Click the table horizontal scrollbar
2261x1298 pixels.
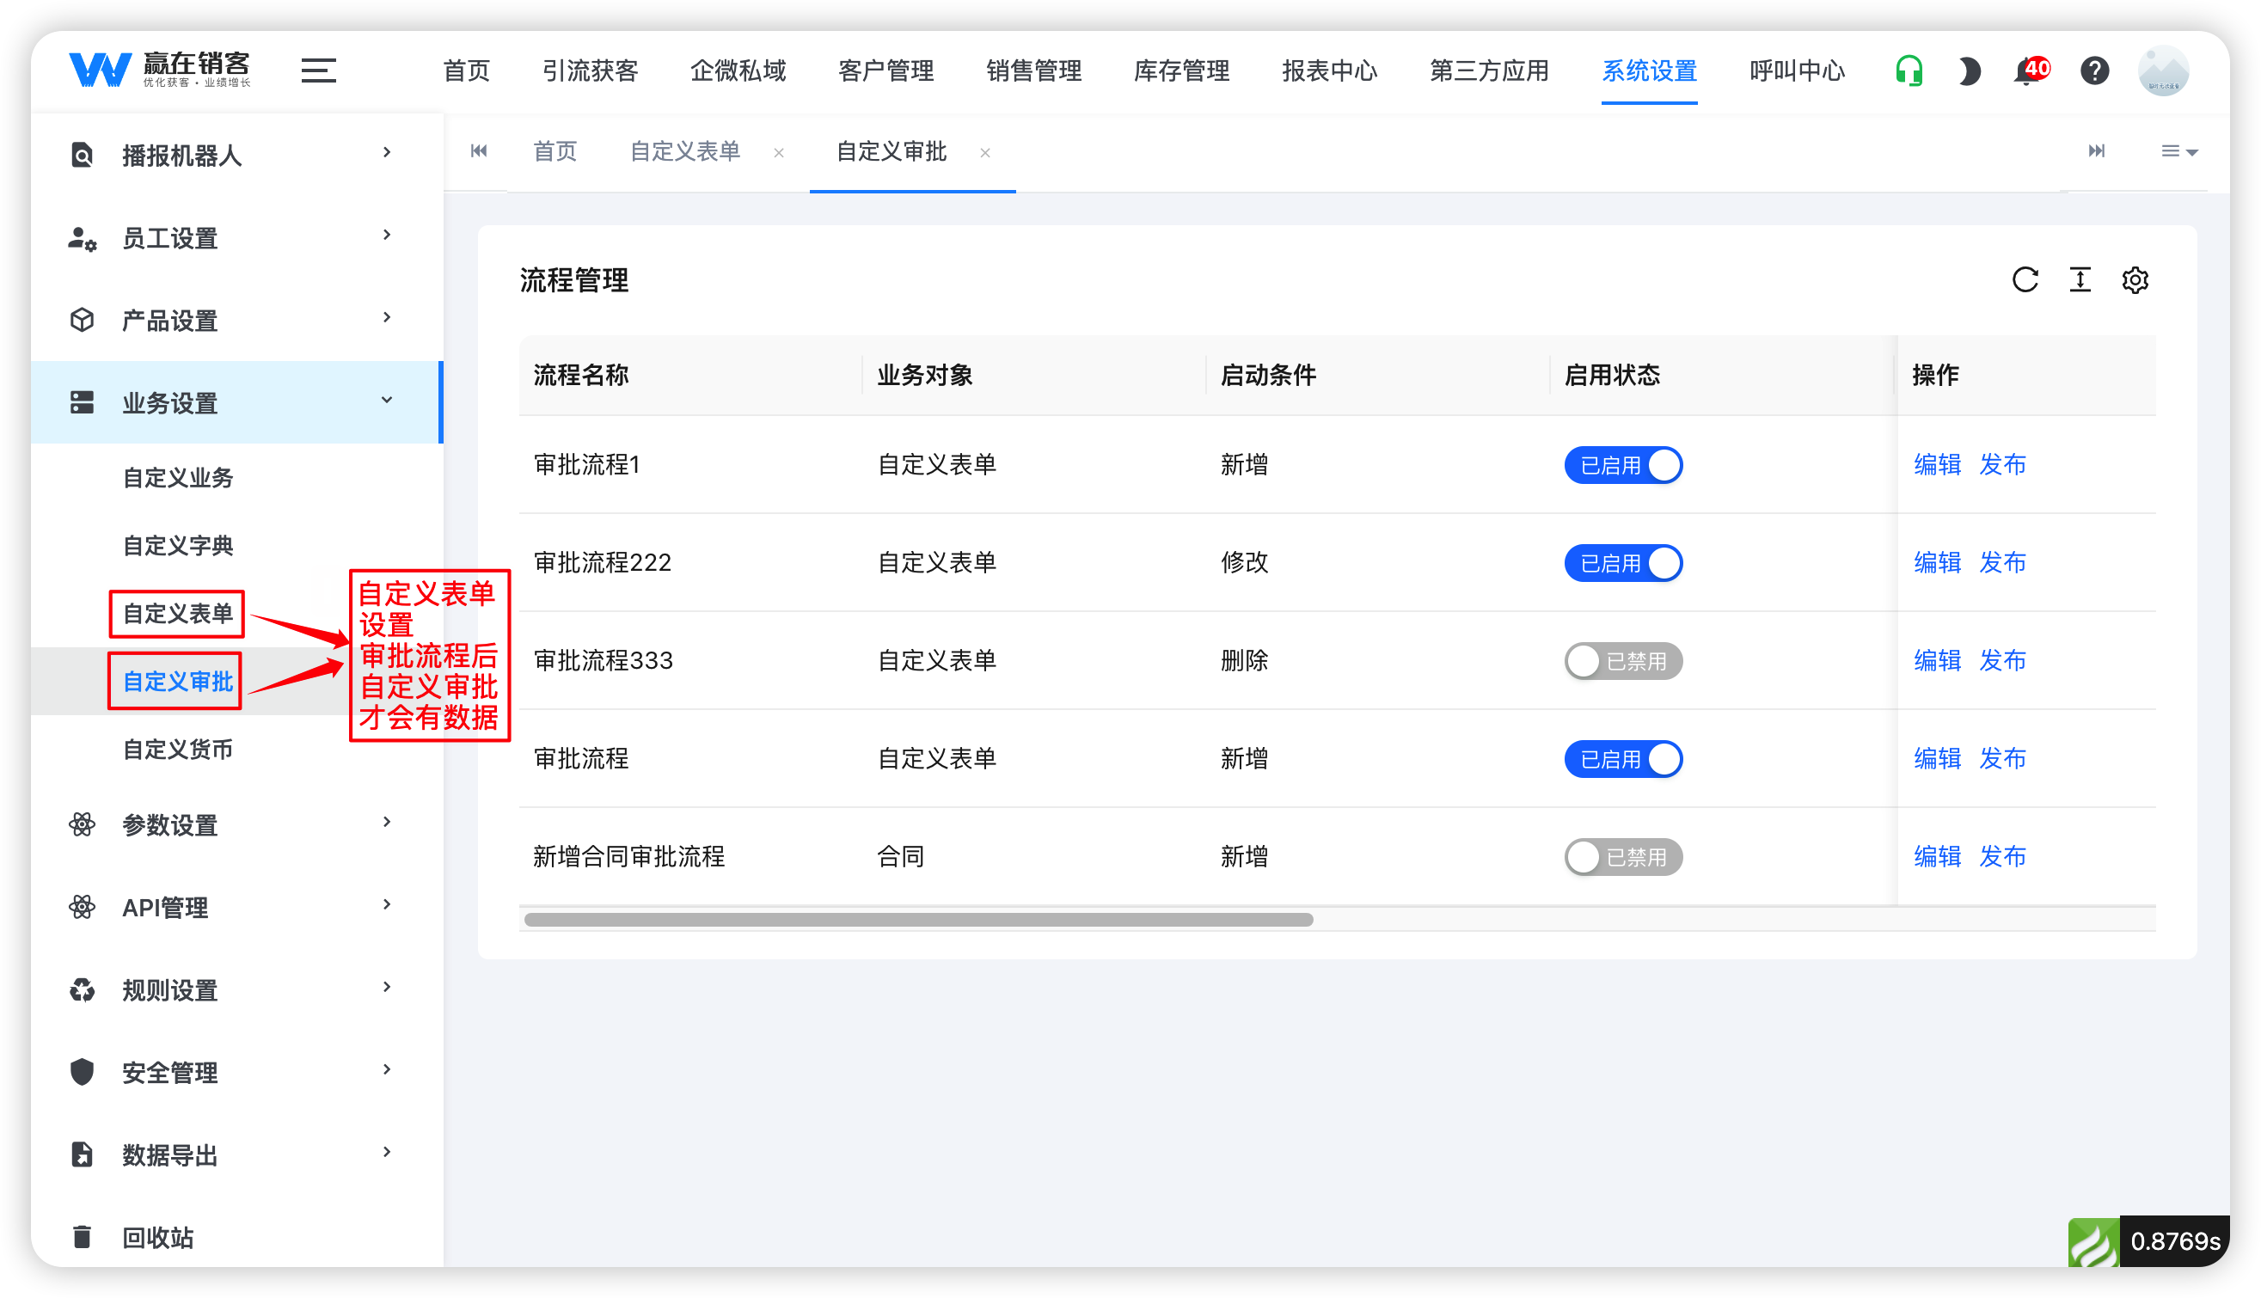click(918, 920)
